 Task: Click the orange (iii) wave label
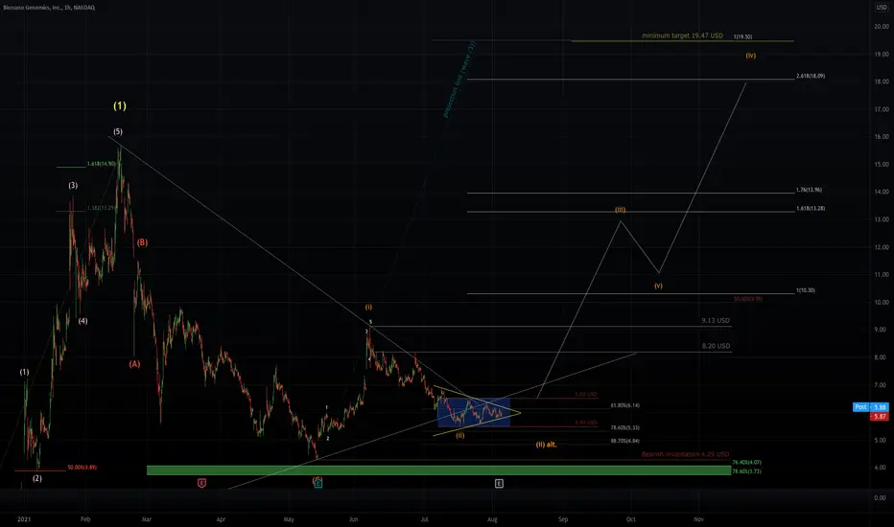pyautogui.click(x=621, y=210)
